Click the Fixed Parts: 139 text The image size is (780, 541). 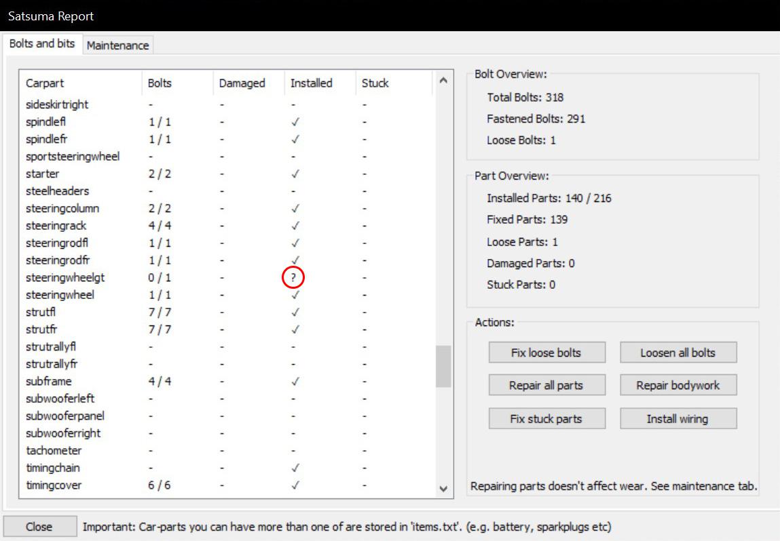click(x=527, y=220)
